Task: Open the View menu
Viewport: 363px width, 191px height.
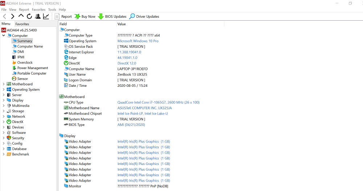Action: pos(12,9)
